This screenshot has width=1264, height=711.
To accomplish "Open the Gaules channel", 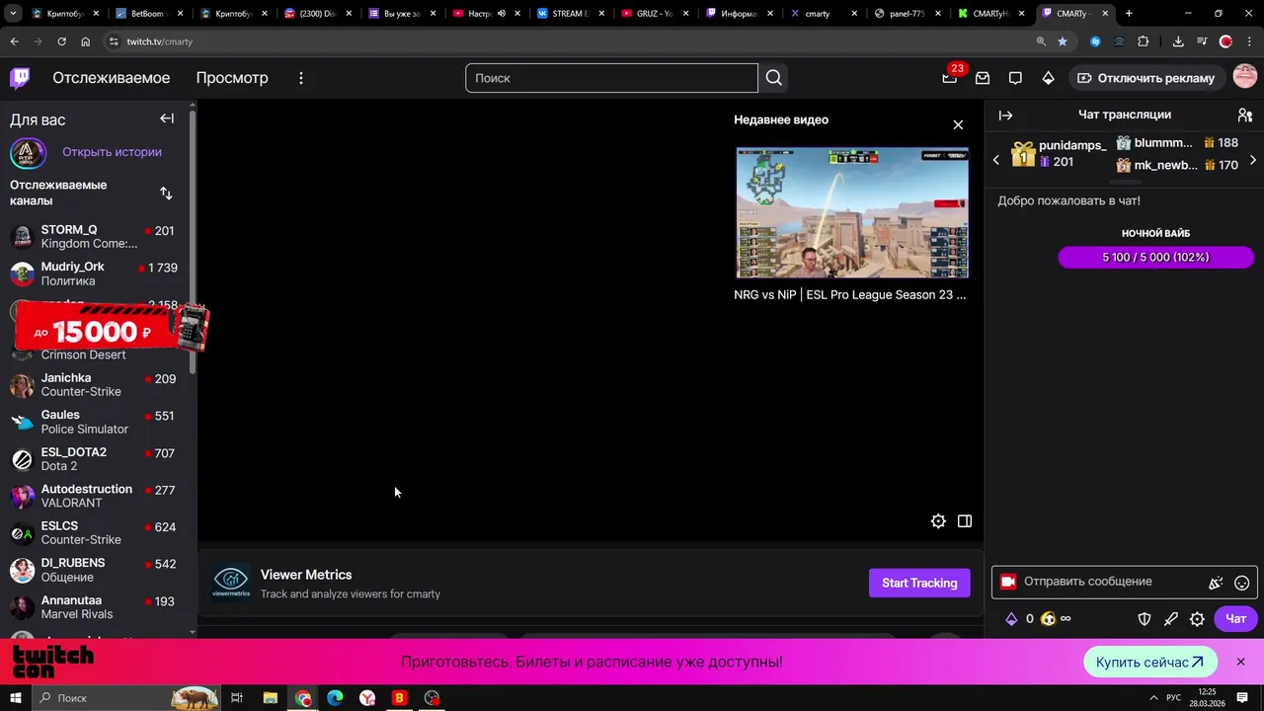I will pos(94,422).
